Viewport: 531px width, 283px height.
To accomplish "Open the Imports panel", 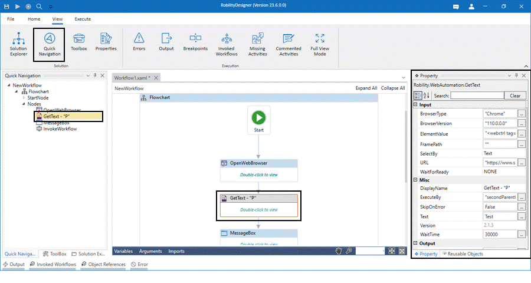I will [x=176, y=251].
